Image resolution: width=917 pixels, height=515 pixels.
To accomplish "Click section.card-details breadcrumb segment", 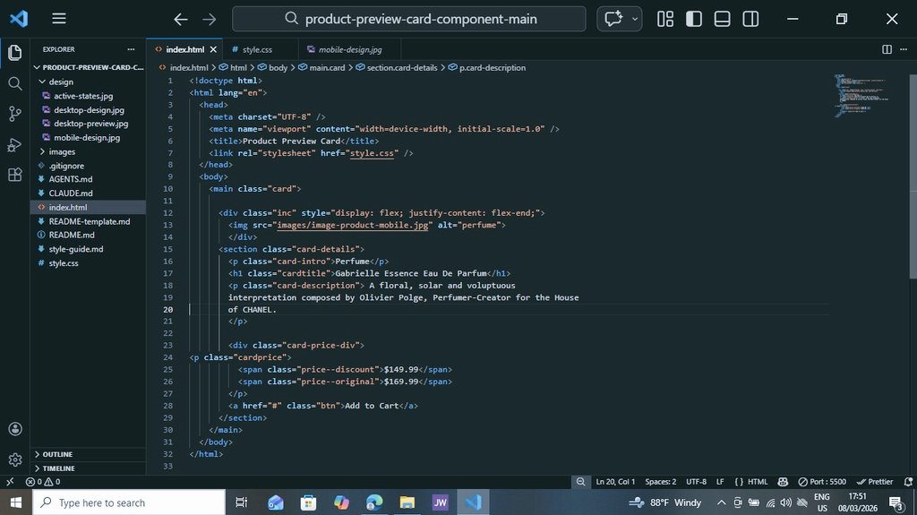I will tap(397, 68).
